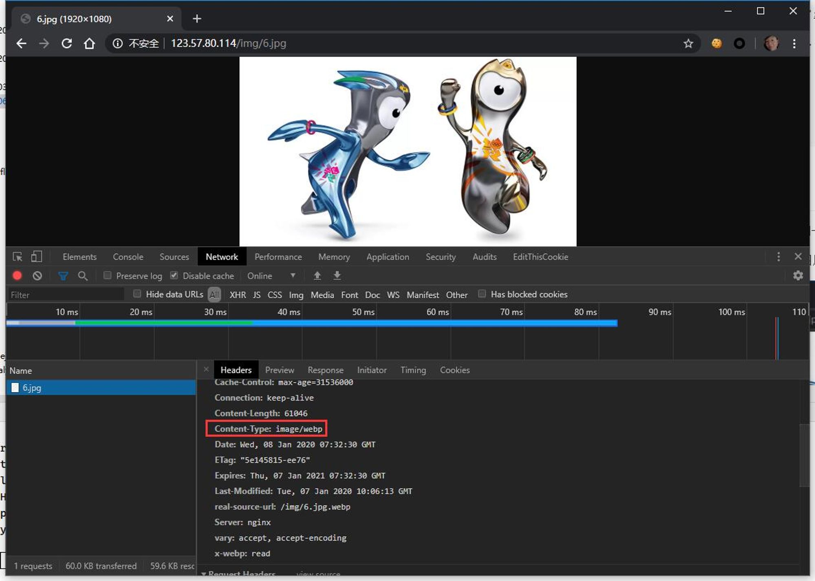Toggle the network filter funnel icon
This screenshot has height=581, width=815.
(x=63, y=276)
